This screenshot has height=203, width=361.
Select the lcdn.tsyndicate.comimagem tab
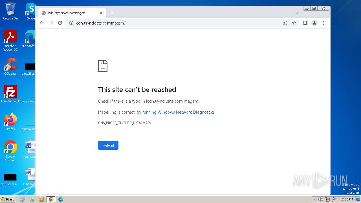[x=72, y=13]
